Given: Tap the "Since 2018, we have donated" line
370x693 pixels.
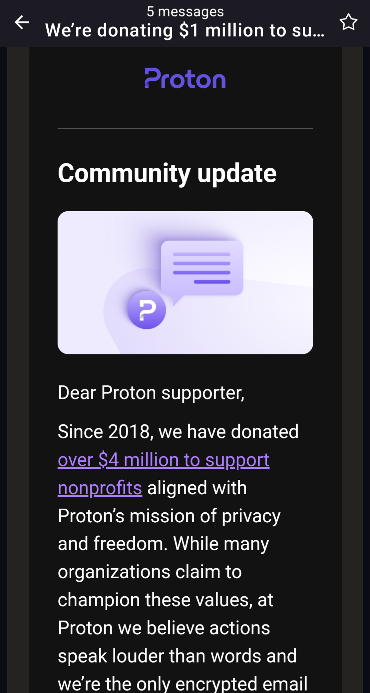Looking at the screenshot, I should coord(178,431).
